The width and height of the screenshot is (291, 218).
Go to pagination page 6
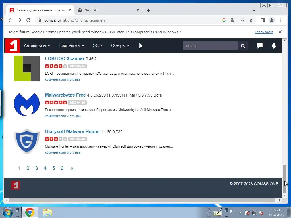(62, 168)
